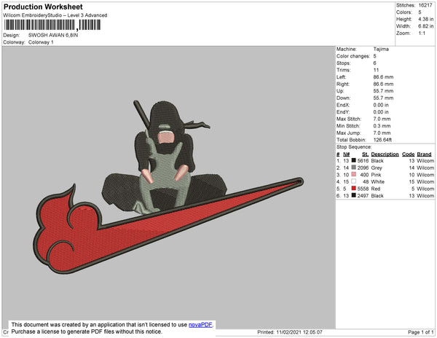Click the 'White' description in stop 4
Viewport: 437px width, 338px height.
coord(377,181)
